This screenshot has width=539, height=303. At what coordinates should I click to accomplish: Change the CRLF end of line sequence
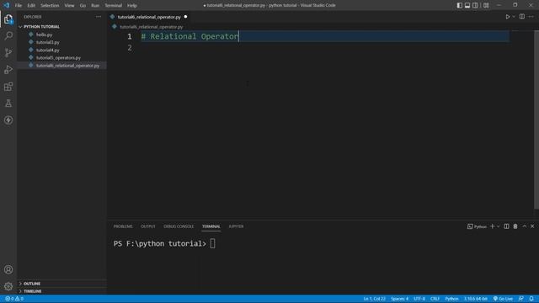[435, 299]
